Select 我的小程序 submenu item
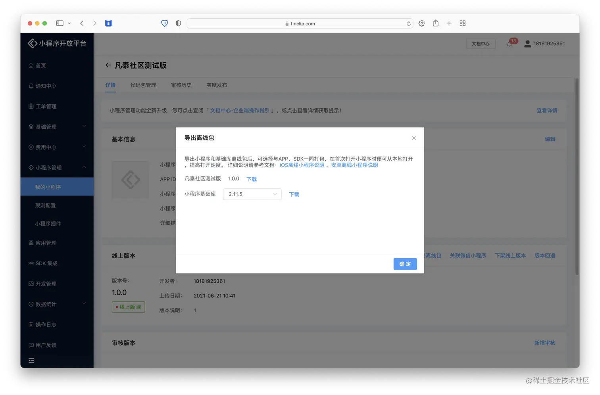 point(57,187)
